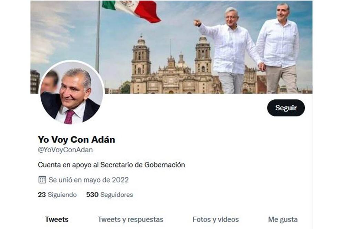Image resolution: width=345 pixels, height=229 pixels.
Task: Click the Yo Voy Con Adán display name
Action: 76,140
